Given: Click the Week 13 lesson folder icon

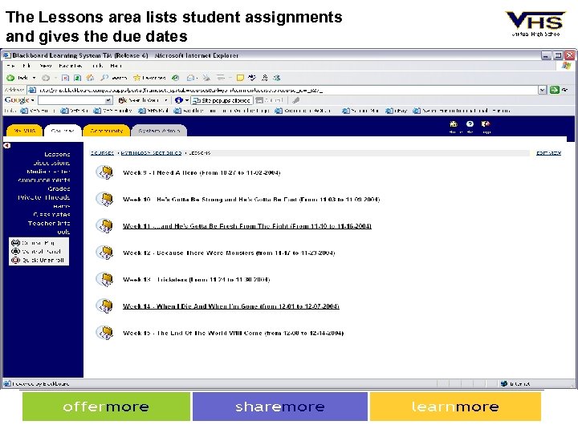Looking at the screenshot, I should (105, 279).
